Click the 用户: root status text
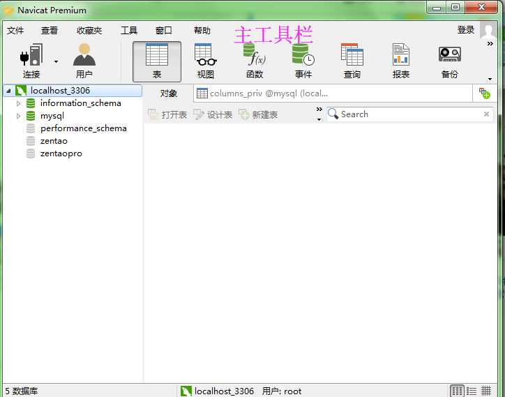Screen dimensions: 505x397 click(282, 391)
